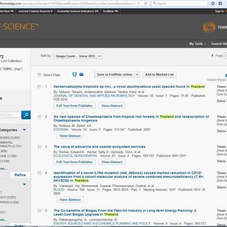Collapse the document types filter arrow
Image resolution: width=227 pixels, height=227 pixels.
coord(24,184)
